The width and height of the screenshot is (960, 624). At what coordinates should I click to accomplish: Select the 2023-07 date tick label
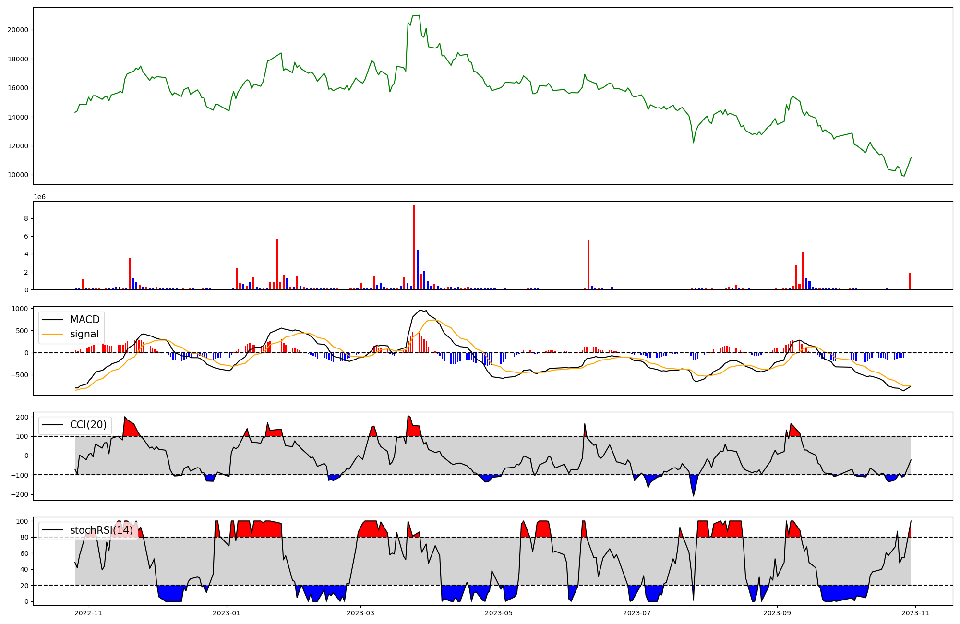click(637, 613)
